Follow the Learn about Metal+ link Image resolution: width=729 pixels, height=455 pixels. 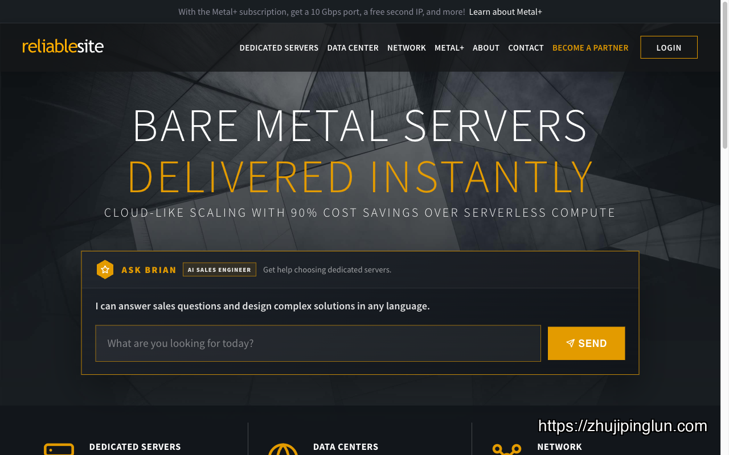(x=506, y=11)
